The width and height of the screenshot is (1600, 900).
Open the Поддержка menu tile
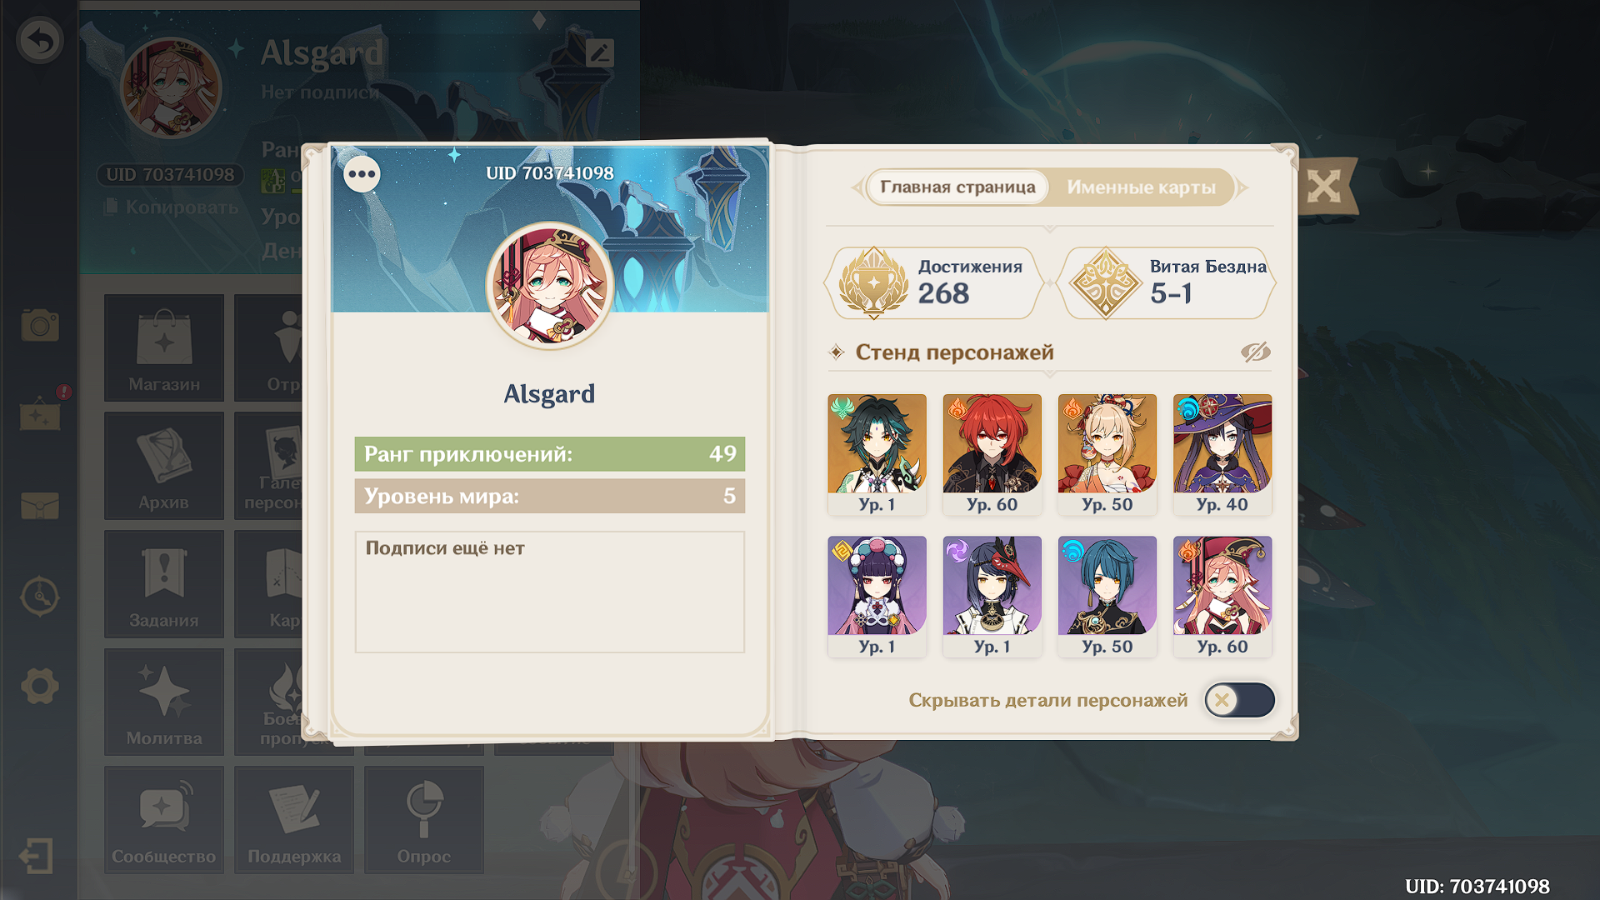(294, 820)
